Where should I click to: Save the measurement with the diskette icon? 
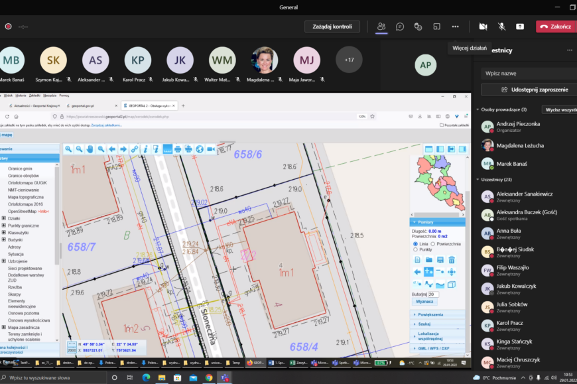tap(440, 260)
